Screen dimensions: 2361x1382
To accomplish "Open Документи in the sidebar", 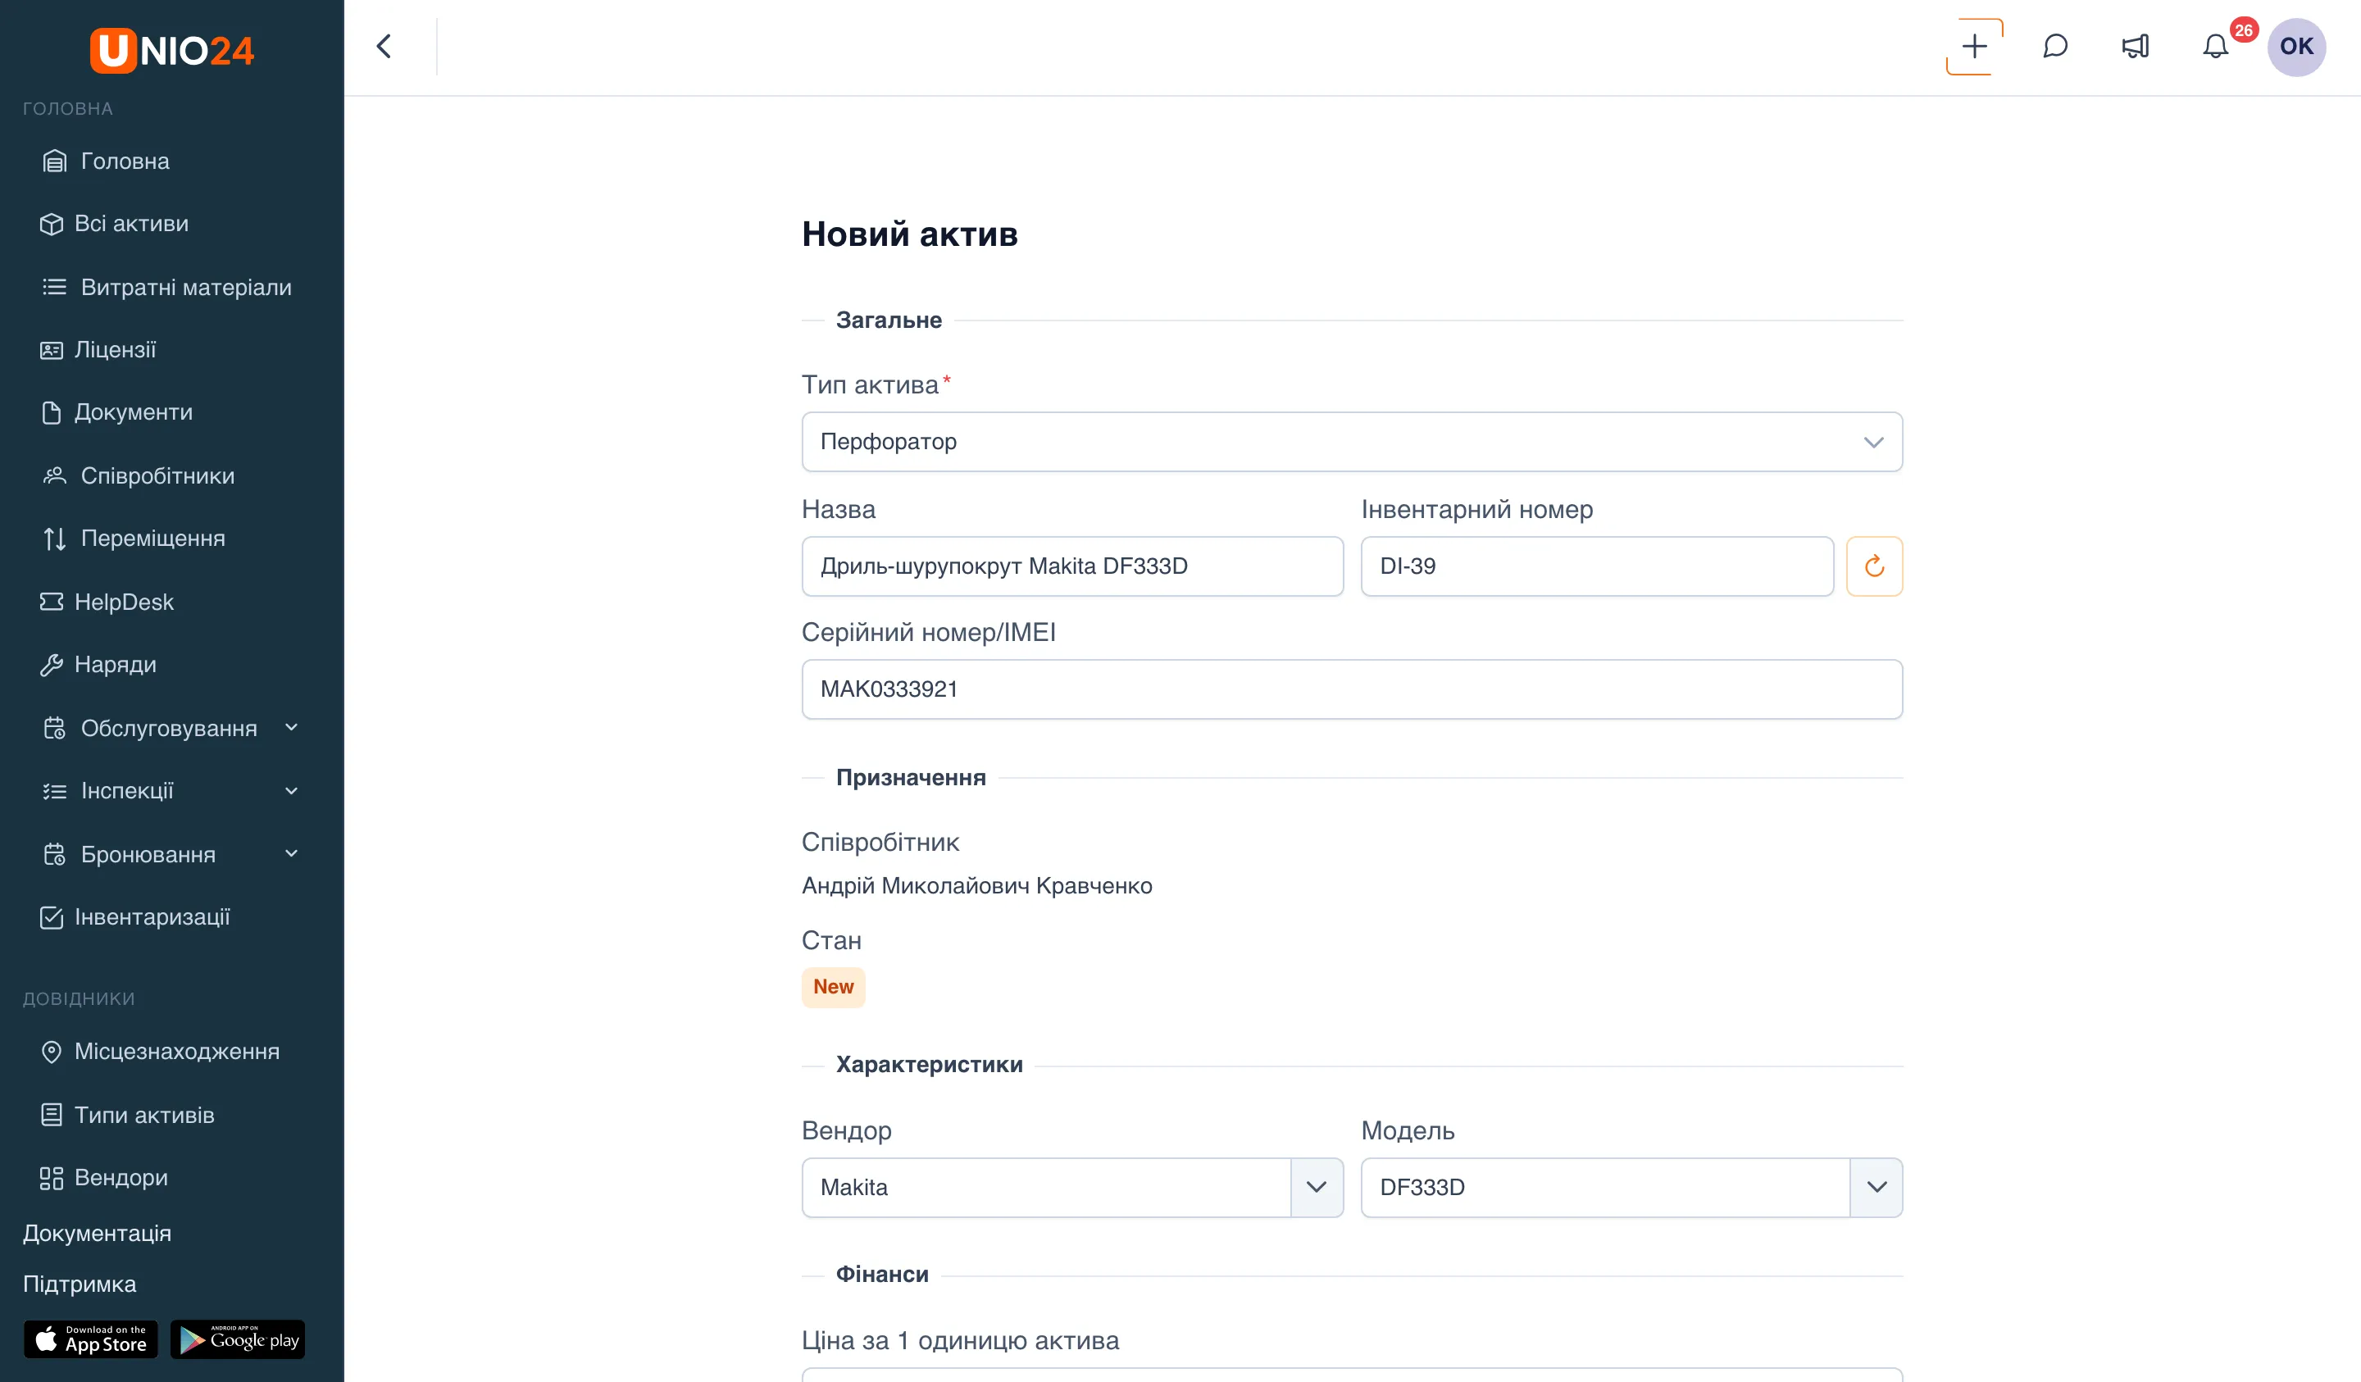I will tap(116, 412).
